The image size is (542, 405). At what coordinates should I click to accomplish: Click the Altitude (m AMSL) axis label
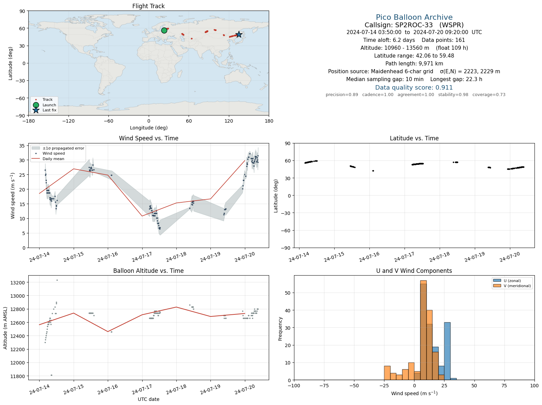point(5,328)
